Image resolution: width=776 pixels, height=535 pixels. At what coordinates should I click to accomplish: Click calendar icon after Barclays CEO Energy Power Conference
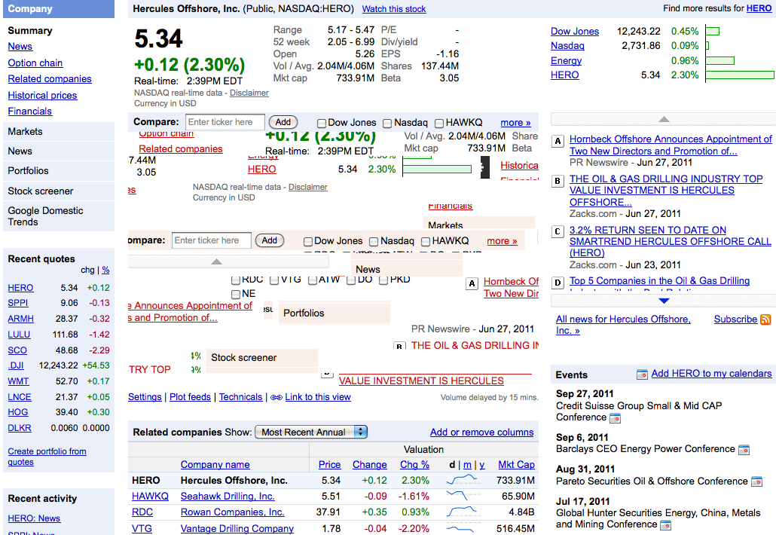pos(744,450)
